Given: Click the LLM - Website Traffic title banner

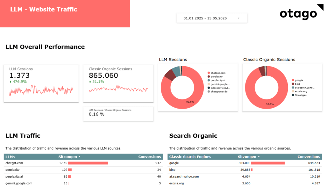Looking at the screenshot, I should pos(65,13).
